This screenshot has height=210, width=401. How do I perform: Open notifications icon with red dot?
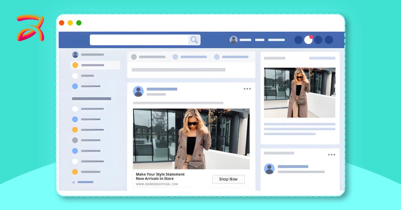[309, 40]
